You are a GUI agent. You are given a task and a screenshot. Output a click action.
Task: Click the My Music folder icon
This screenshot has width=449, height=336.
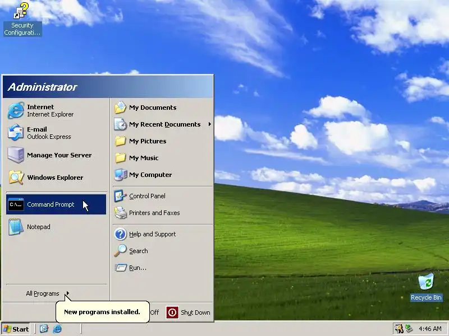click(121, 158)
